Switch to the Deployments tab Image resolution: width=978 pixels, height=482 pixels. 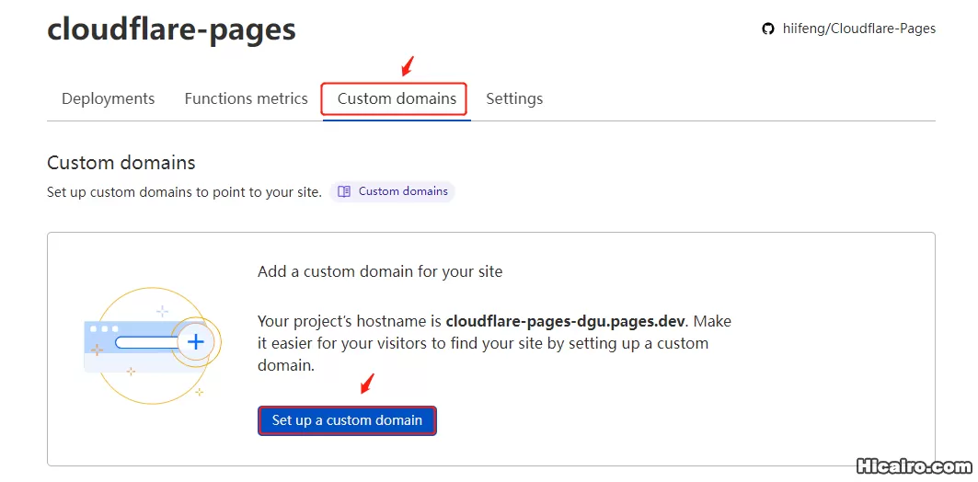coord(108,98)
